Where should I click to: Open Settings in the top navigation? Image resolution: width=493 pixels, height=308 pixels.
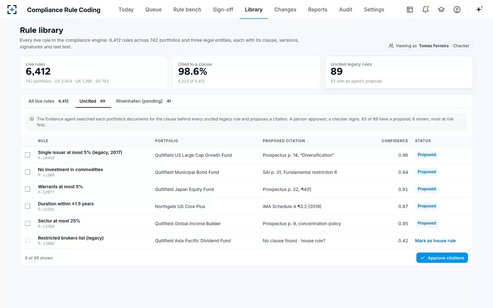pyautogui.click(x=374, y=10)
